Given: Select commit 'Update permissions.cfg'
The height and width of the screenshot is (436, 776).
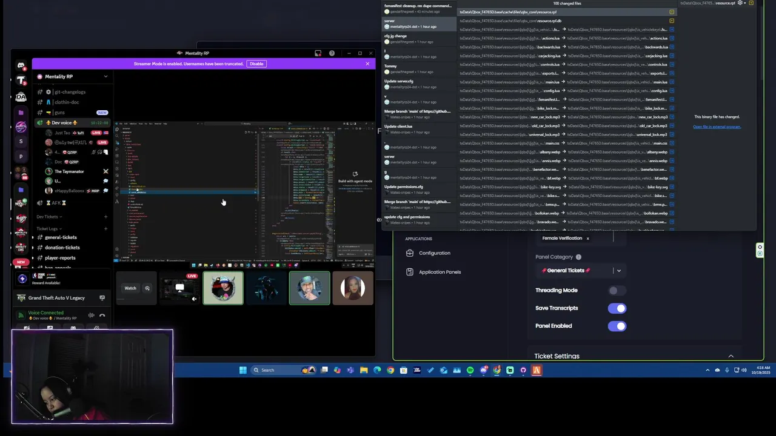Looking at the screenshot, I should tap(418, 190).
